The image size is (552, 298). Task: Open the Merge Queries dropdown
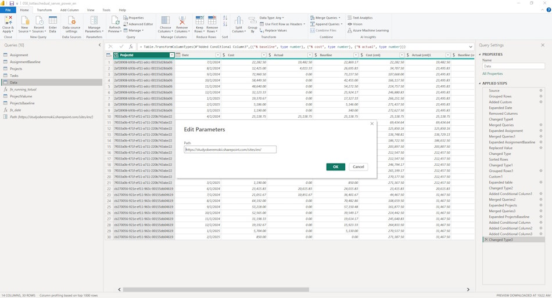click(x=325, y=17)
